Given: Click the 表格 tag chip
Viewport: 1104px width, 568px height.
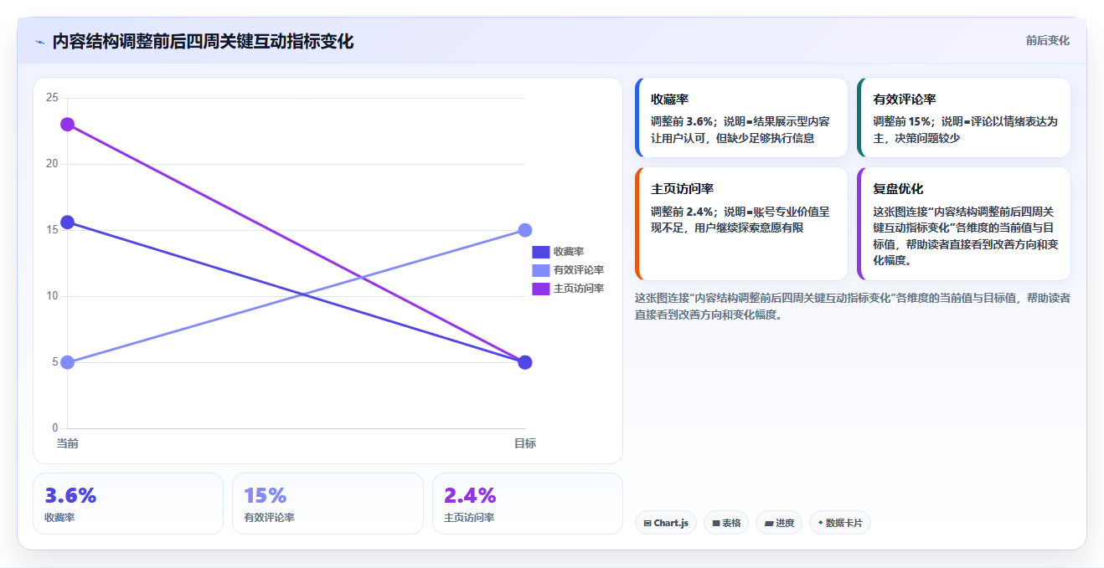Looking at the screenshot, I should pyautogui.click(x=726, y=523).
